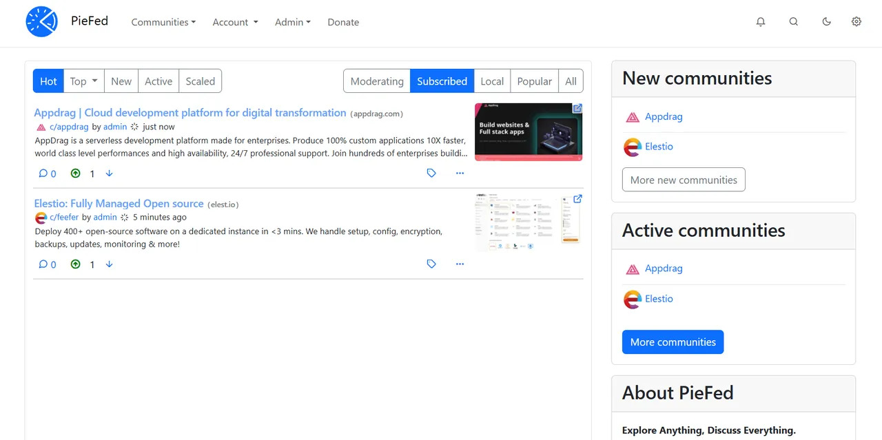The image size is (882, 440).
Task: Open the Communities dropdown menu
Action: tap(163, 22)
